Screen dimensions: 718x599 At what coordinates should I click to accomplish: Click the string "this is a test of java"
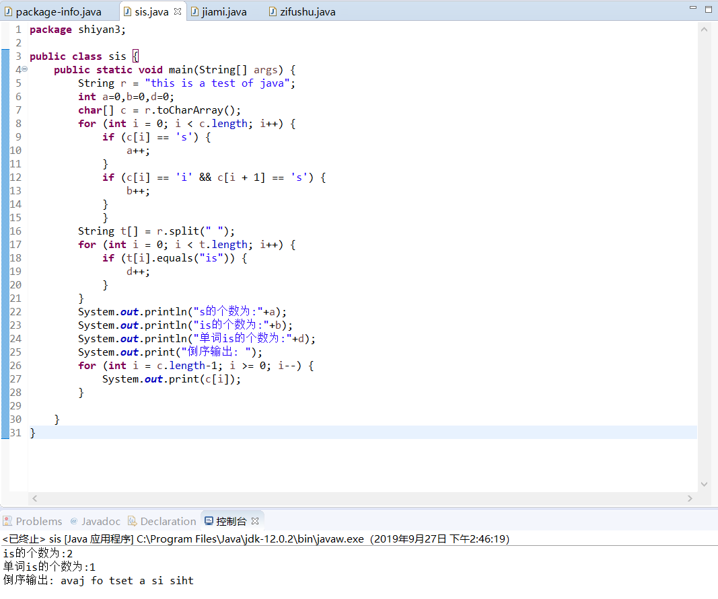tap(217, 83)
